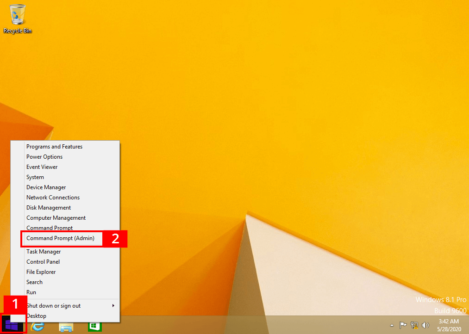Screen dimensions: 469x334
Task: Open Event Viewer from the menu
Action: 42,167
